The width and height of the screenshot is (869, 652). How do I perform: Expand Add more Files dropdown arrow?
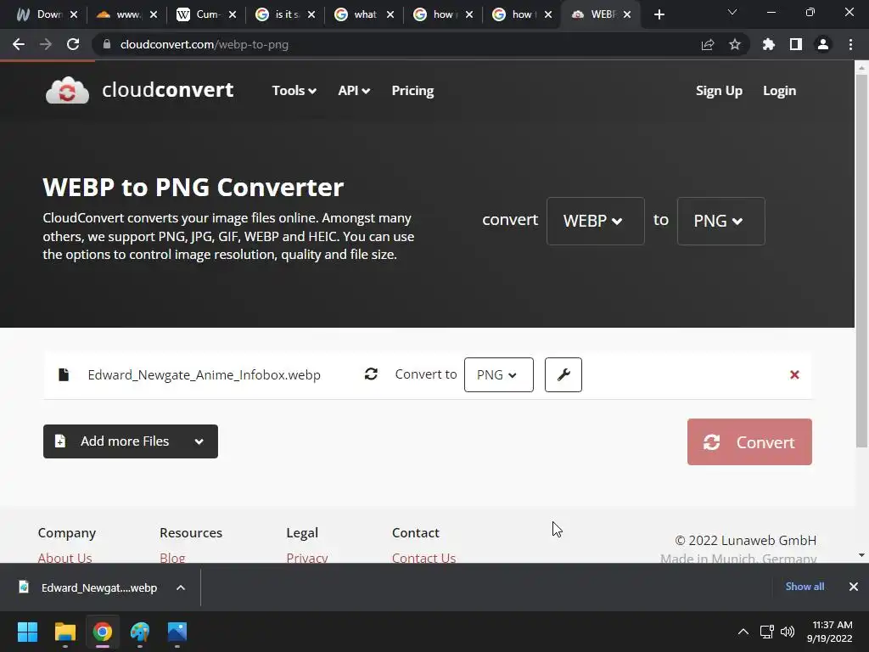coord(199,441)
